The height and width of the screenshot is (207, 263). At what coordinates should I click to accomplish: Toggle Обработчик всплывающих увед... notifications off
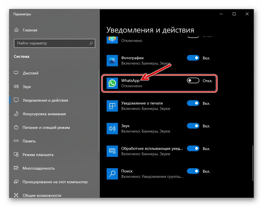(193, 149)
